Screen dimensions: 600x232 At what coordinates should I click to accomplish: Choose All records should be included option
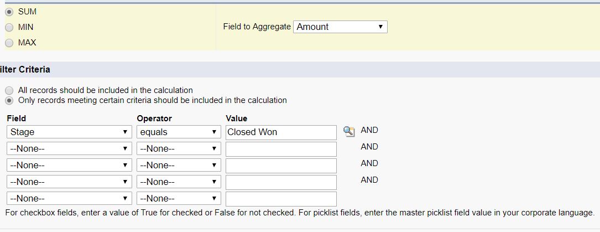9,90
